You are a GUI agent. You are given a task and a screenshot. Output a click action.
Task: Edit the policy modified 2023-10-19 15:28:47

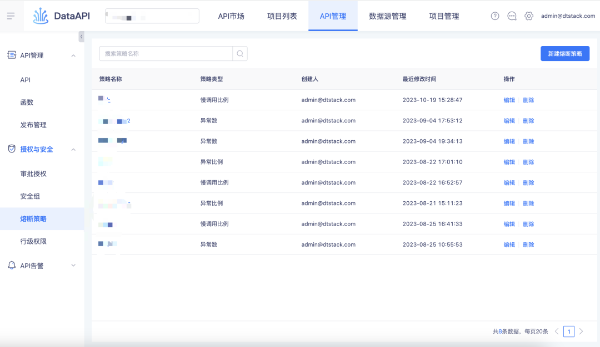coord(509,100)
